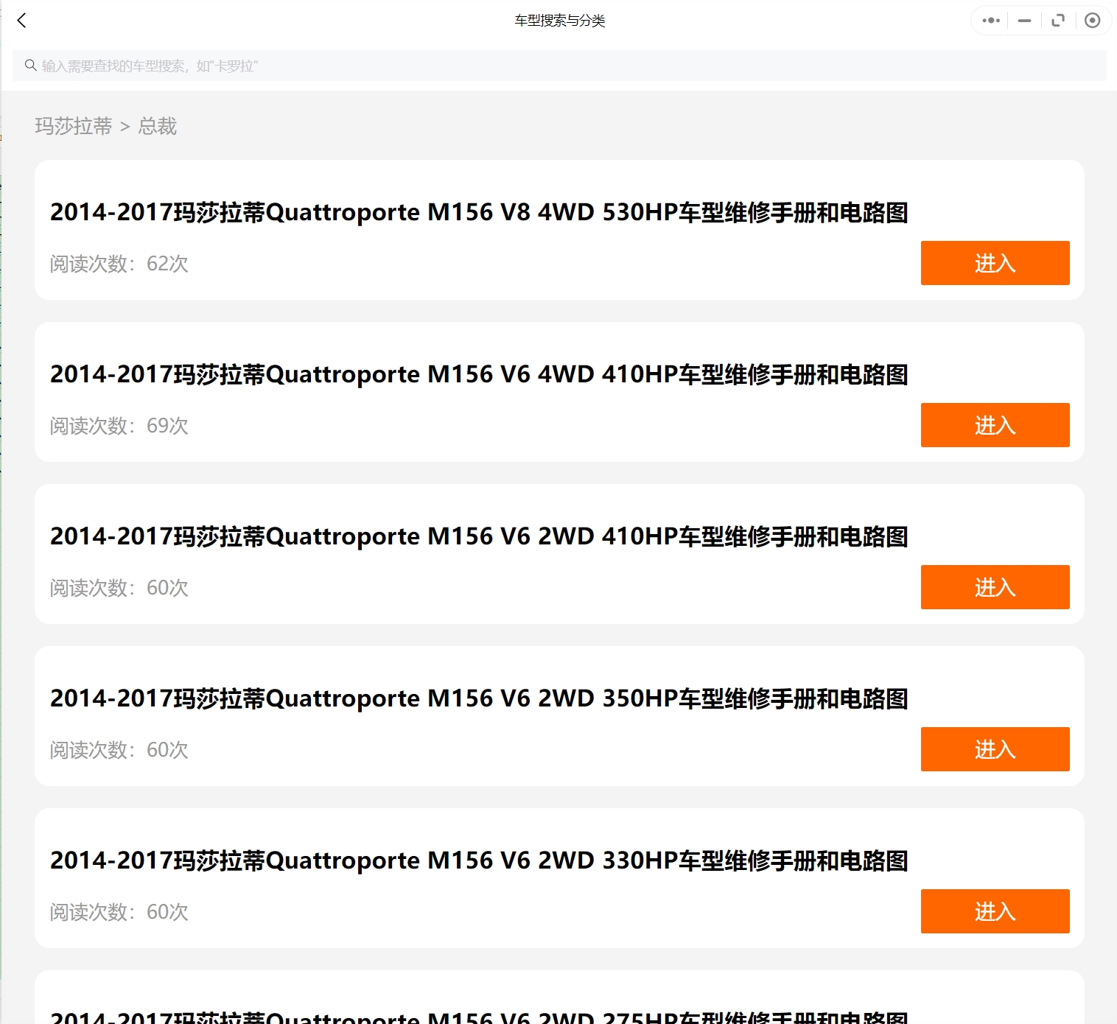The height and width of the screenshot is (1024, 1117).
Task: Open title of V6 2WD 330HP entry
Action: pos(479,860)
